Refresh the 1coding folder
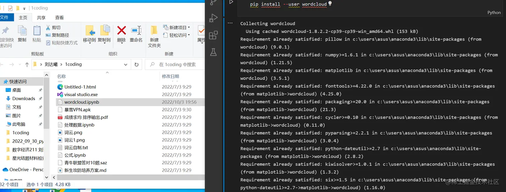The height and width of the screenshot is (192, 506). pyautogui.click(x=136, y=64)
